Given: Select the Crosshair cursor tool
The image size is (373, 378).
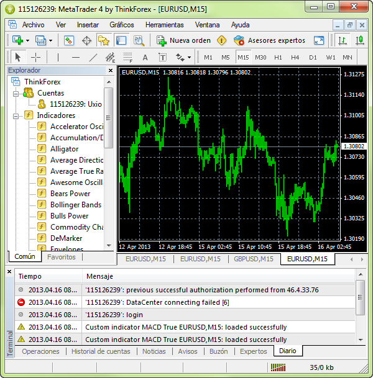Looking at the screenshot, I should [x=36, y=57].
